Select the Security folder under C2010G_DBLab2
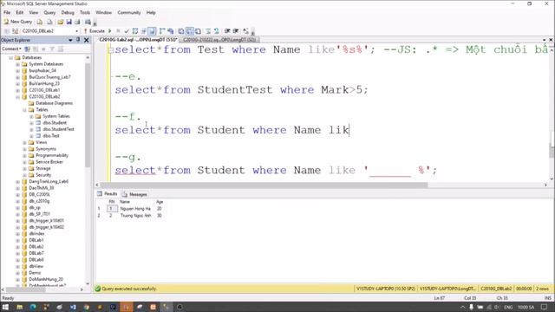Image resolution: width=555 pixels, height=312 pixels. click(43, 175)
